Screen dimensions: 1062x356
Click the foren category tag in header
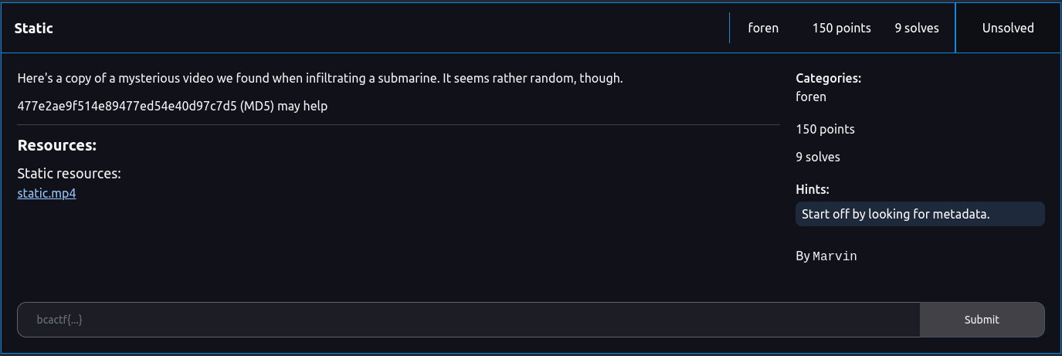pos(763,28)
